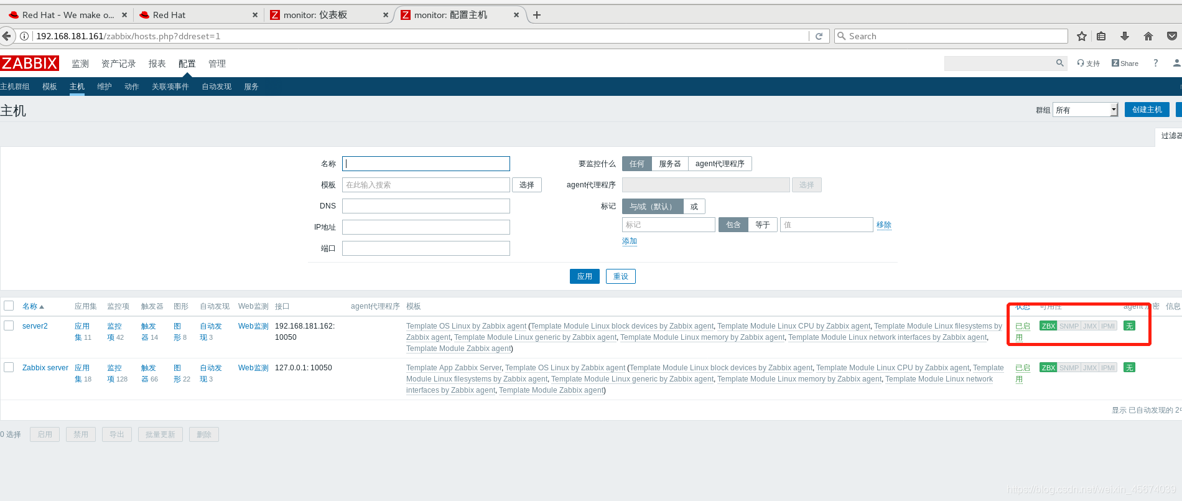Select 任何 monitoring option
1182x501 pixels.
(637, 164)
